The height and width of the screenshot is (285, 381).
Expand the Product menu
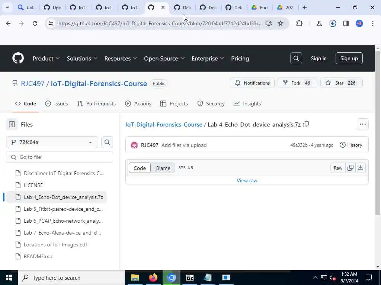click(x=46, y=58)
